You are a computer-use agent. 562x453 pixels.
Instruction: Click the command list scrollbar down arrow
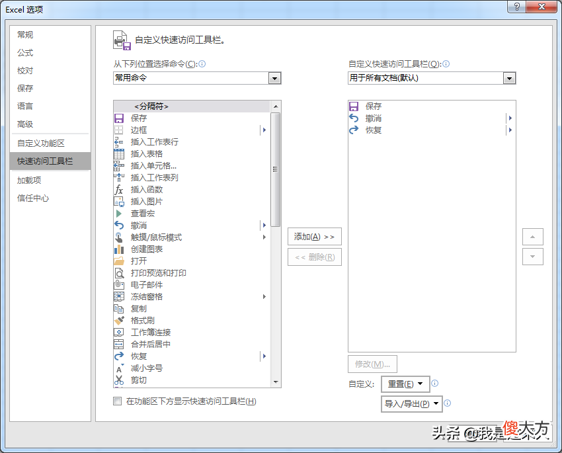276,382
